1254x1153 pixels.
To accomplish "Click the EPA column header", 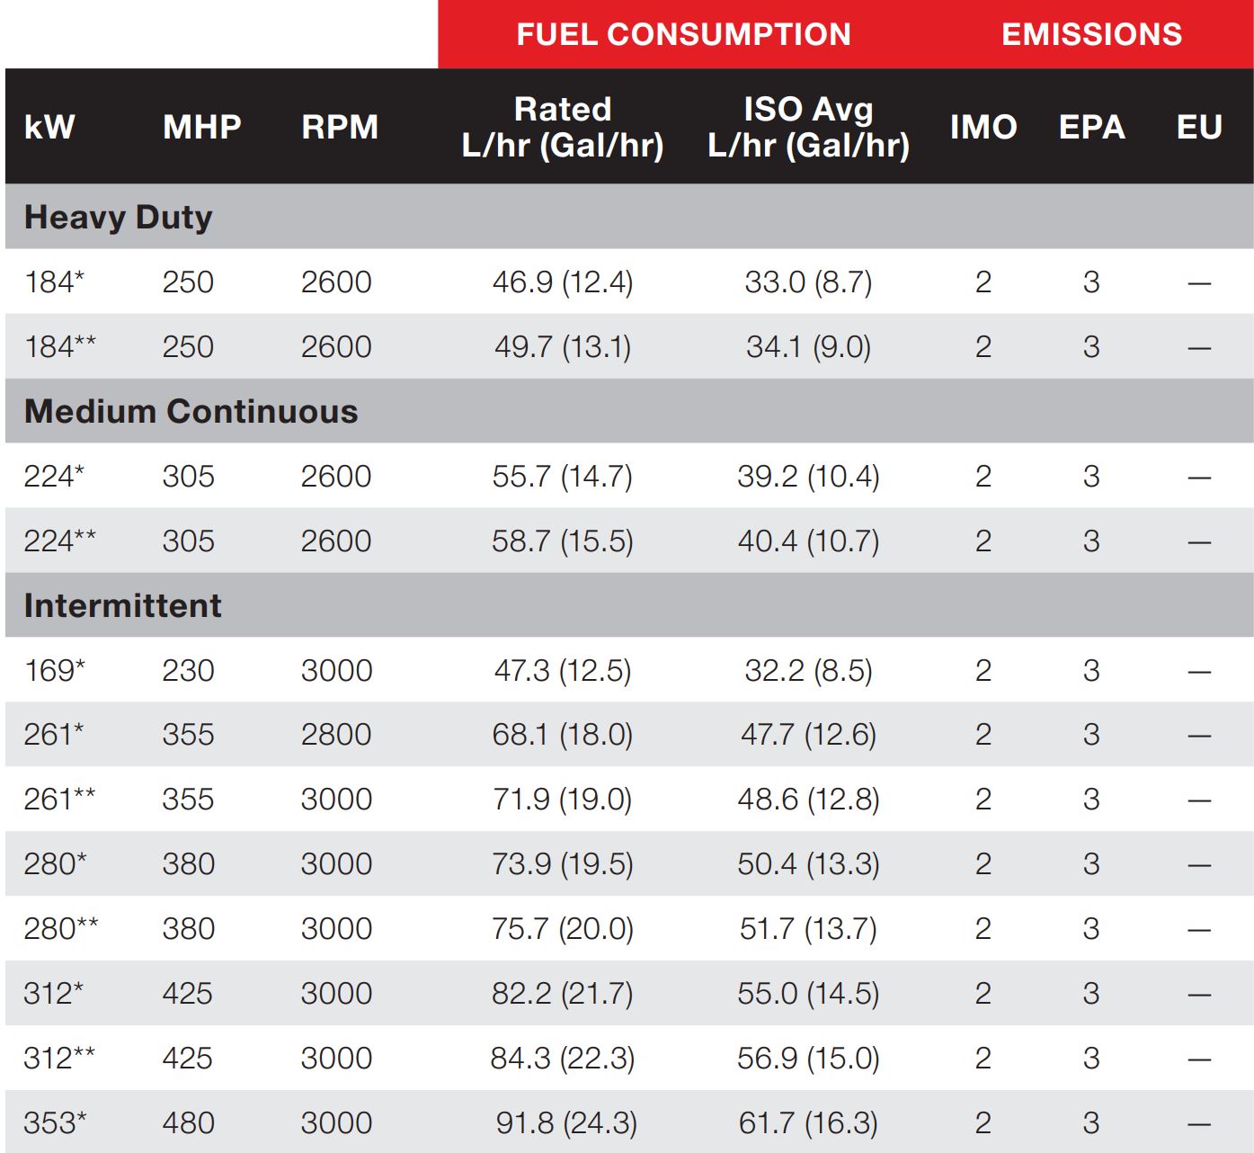I will pyautogui.click(x=1091, y=127).
